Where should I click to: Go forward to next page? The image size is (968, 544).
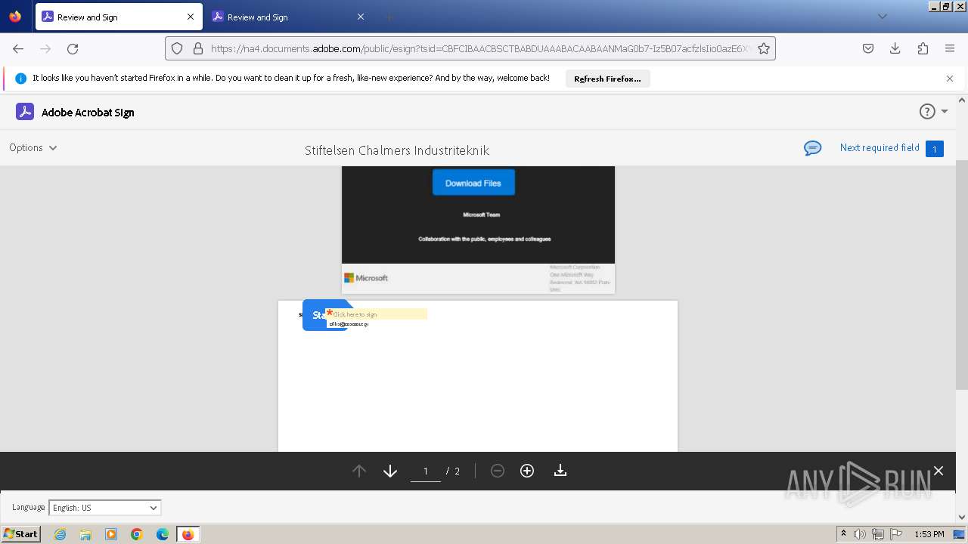[45, 48]
